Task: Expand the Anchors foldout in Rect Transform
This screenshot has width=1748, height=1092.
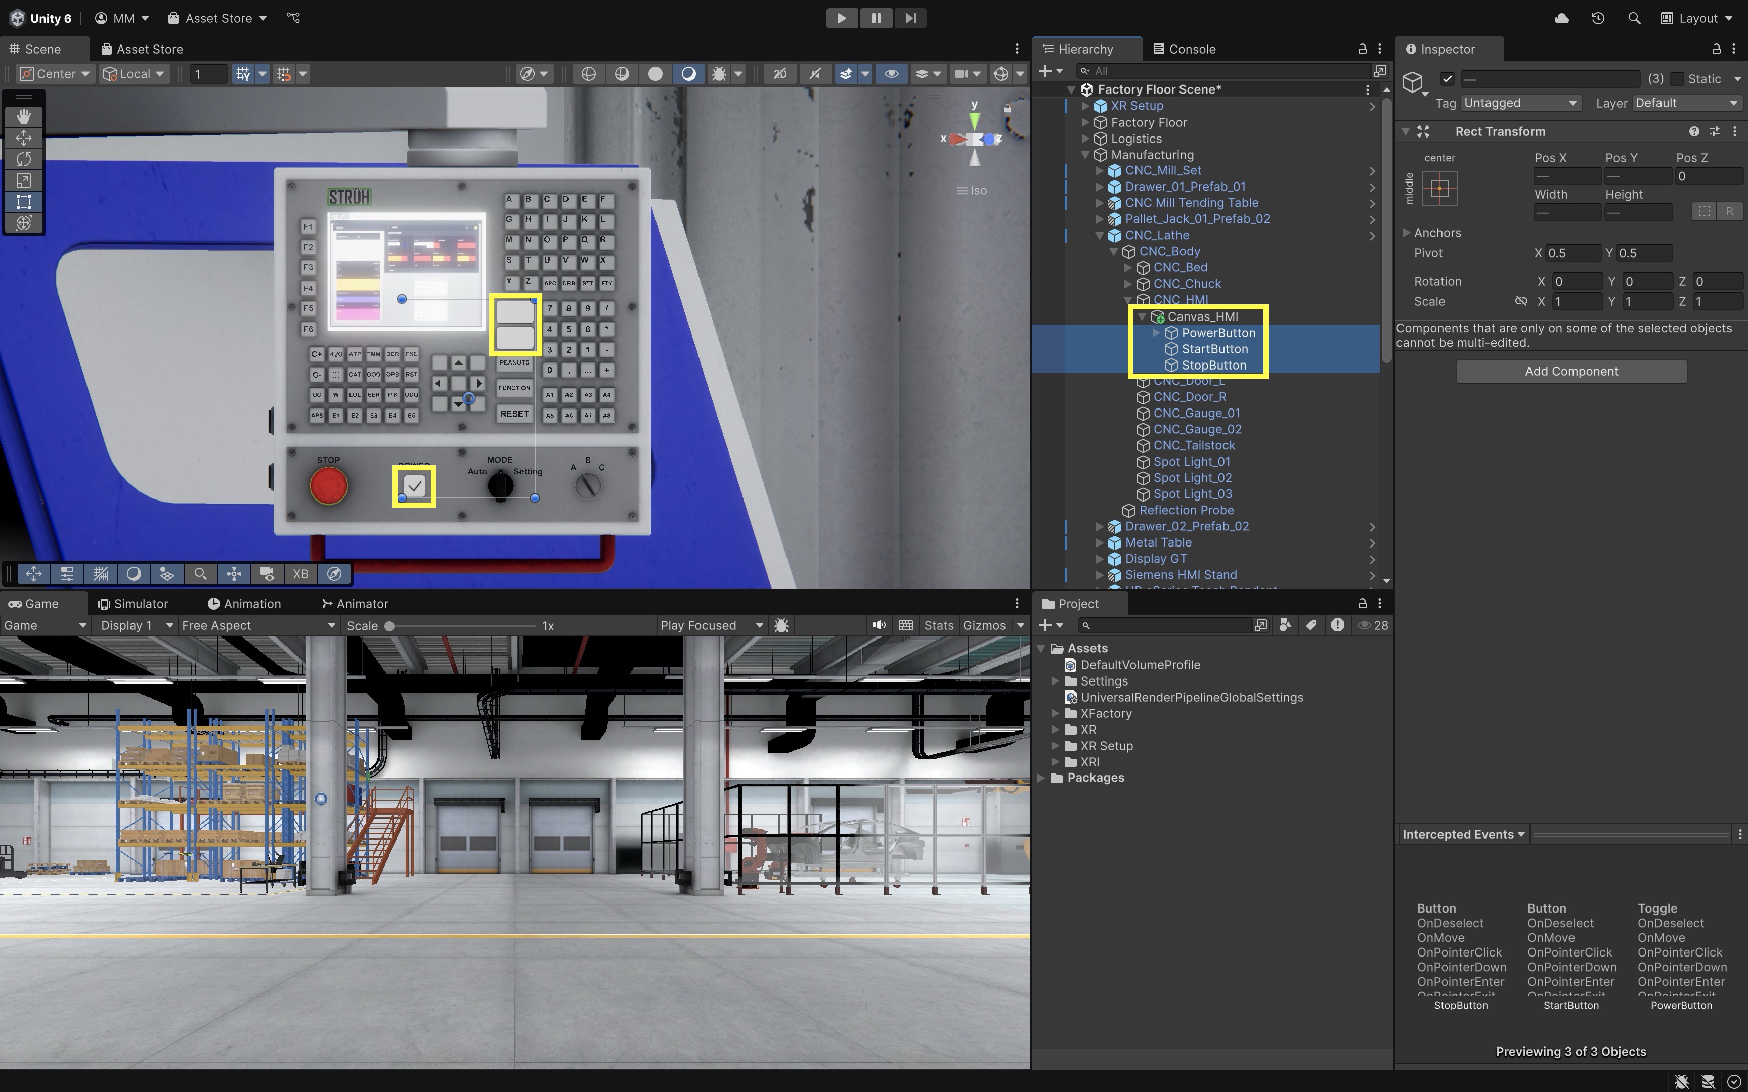Action: point(1407,233)
